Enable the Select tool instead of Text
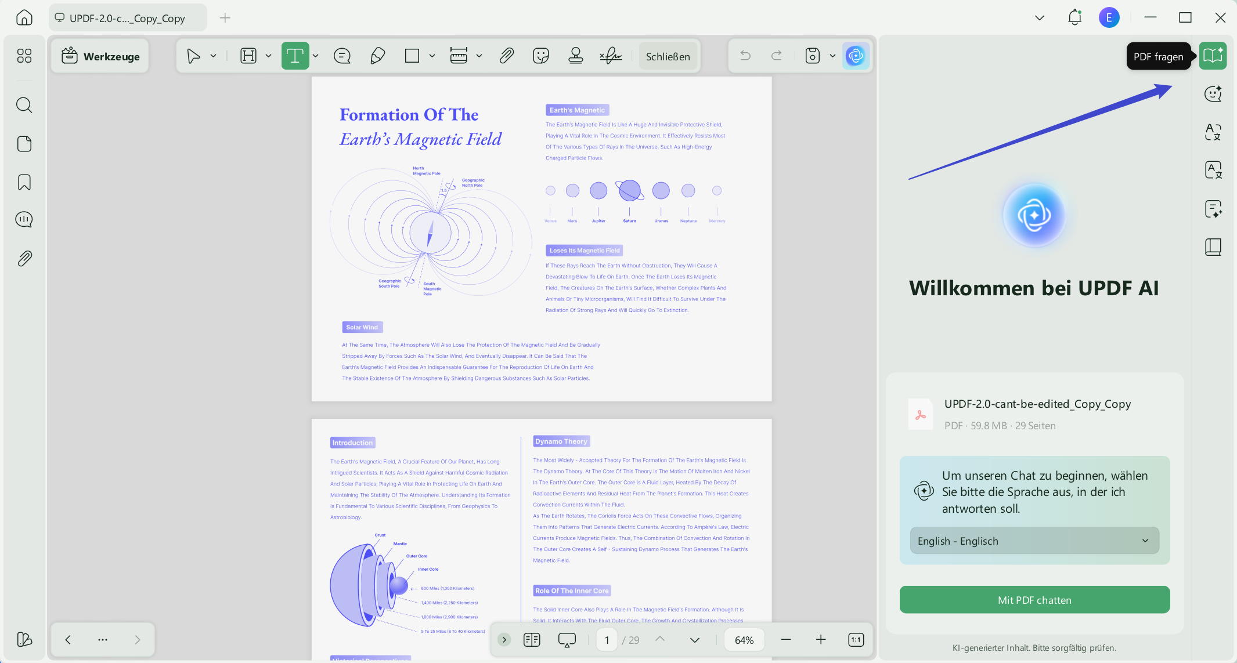This screenshot has width=1237, height=663. tap(194, 56)
